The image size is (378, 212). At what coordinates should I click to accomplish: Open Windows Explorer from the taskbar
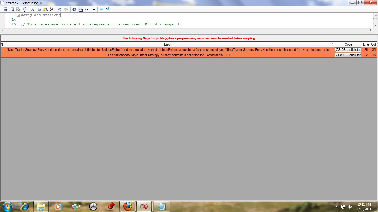41,206
